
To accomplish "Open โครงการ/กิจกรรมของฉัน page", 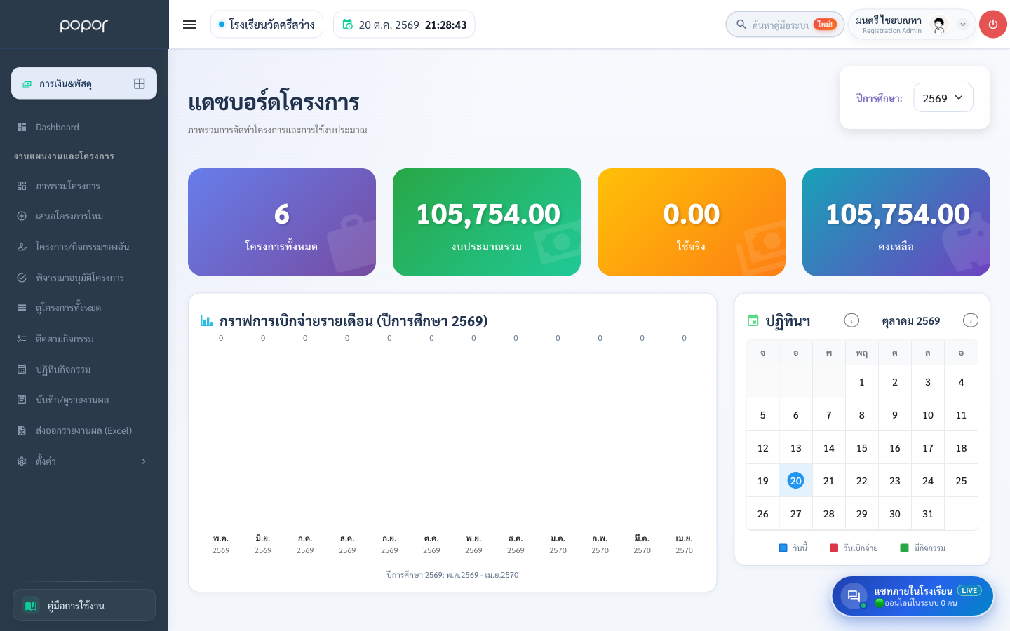I will [84, 247].
